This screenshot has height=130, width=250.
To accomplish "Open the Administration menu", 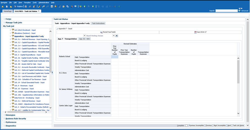I will [43, 2].
